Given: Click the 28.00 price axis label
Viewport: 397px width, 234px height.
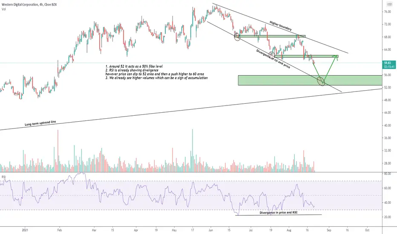Looking at the screenshot, I should pos(387,163).
